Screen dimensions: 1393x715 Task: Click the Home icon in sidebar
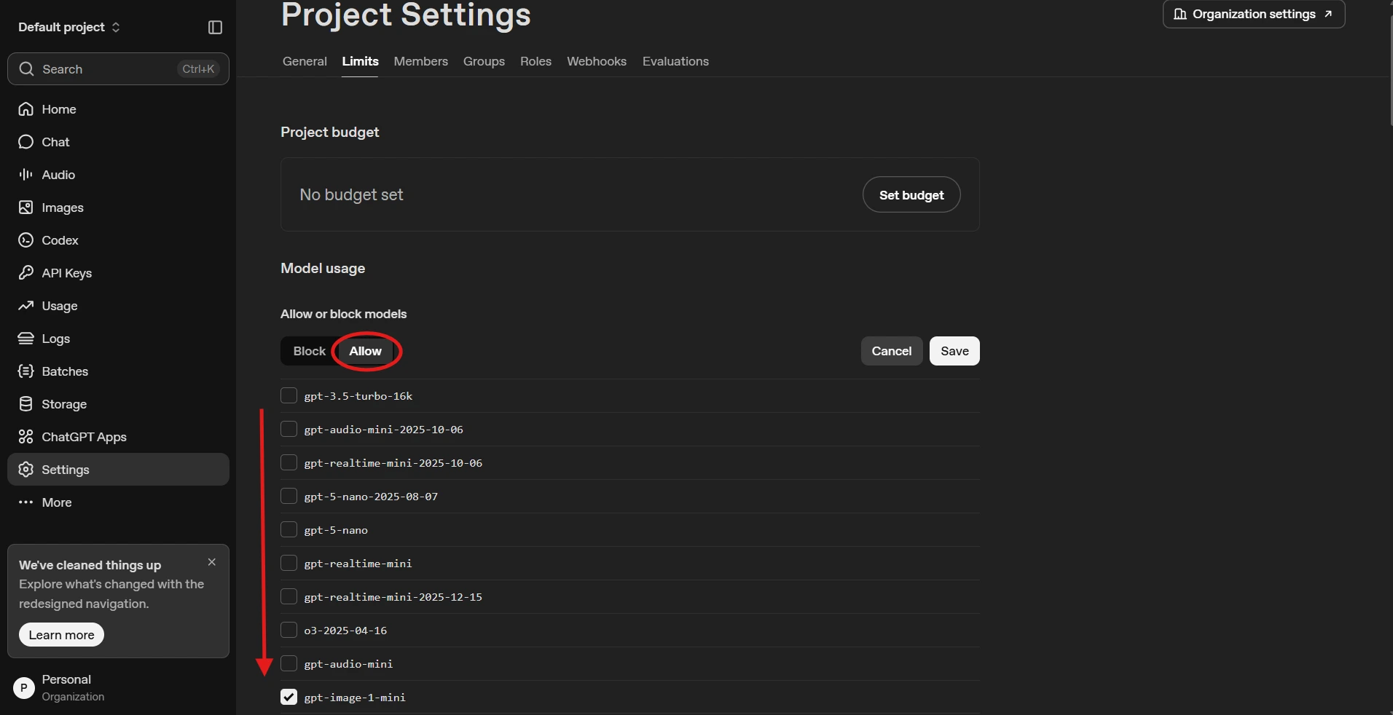26,109
